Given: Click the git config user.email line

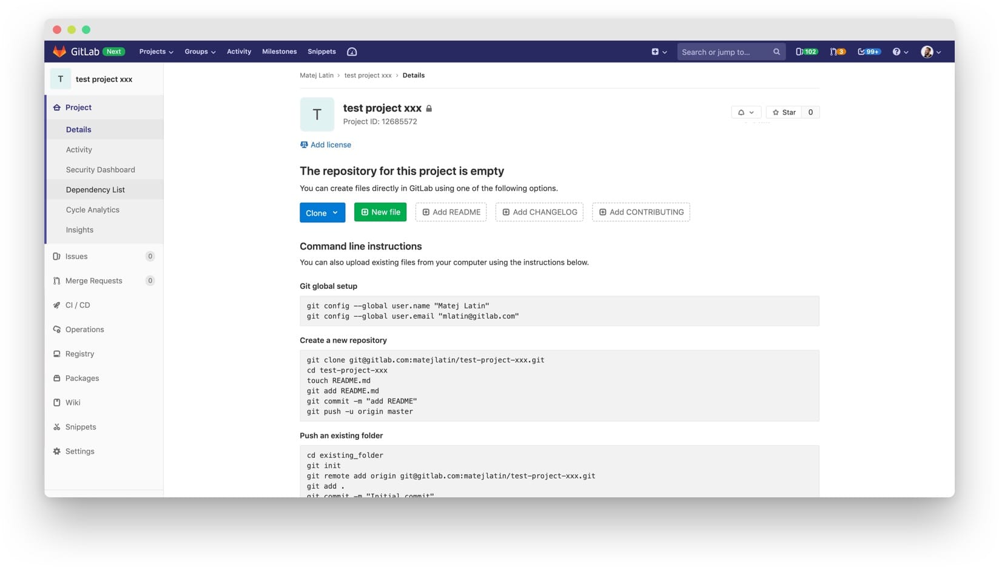Looking at the screenshot, I should point(413,316).
